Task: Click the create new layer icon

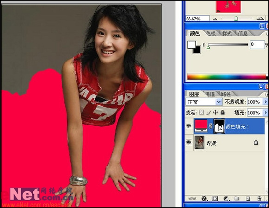Action: (248, 199)
